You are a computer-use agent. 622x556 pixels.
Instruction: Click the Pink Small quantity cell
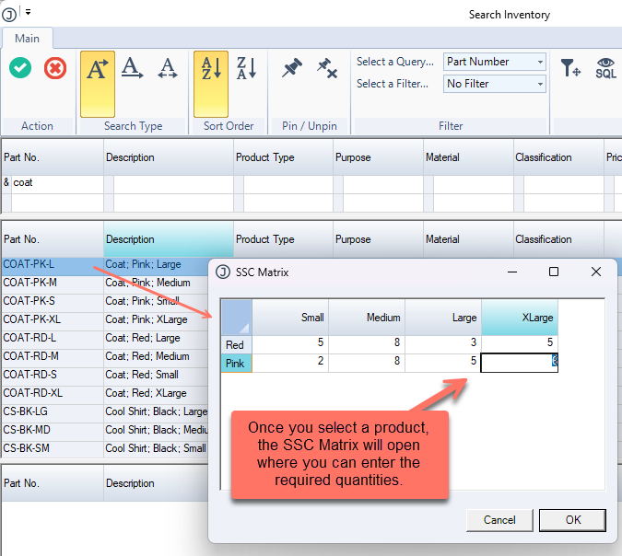290,363
